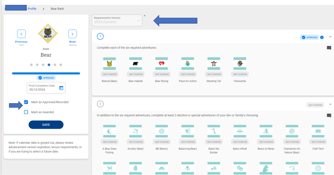Open the Requirements Version dropdown
Screen dimensions: 334x175
pyautogui.click(x=117, y=20)
